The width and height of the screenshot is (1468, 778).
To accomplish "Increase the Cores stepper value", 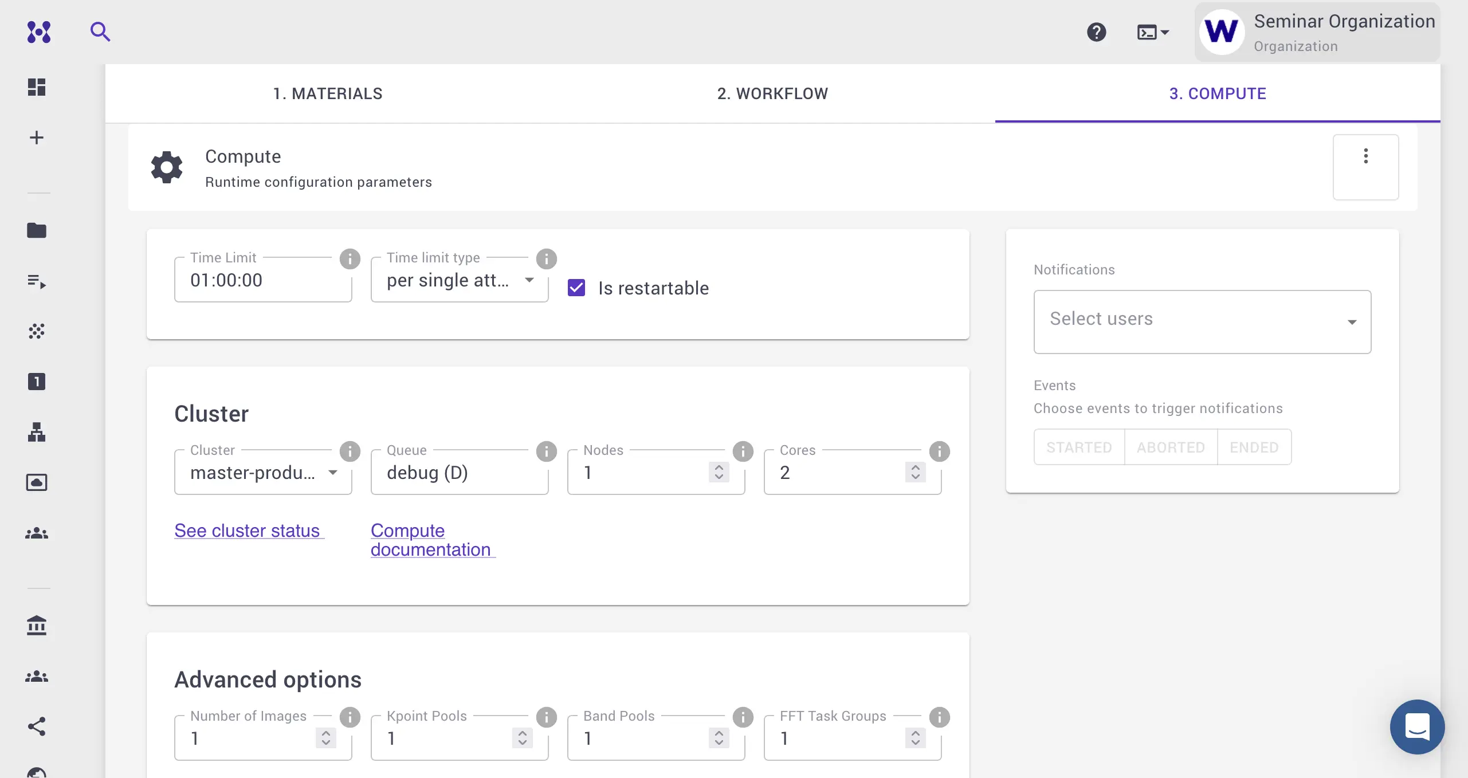I will (915, 467).
